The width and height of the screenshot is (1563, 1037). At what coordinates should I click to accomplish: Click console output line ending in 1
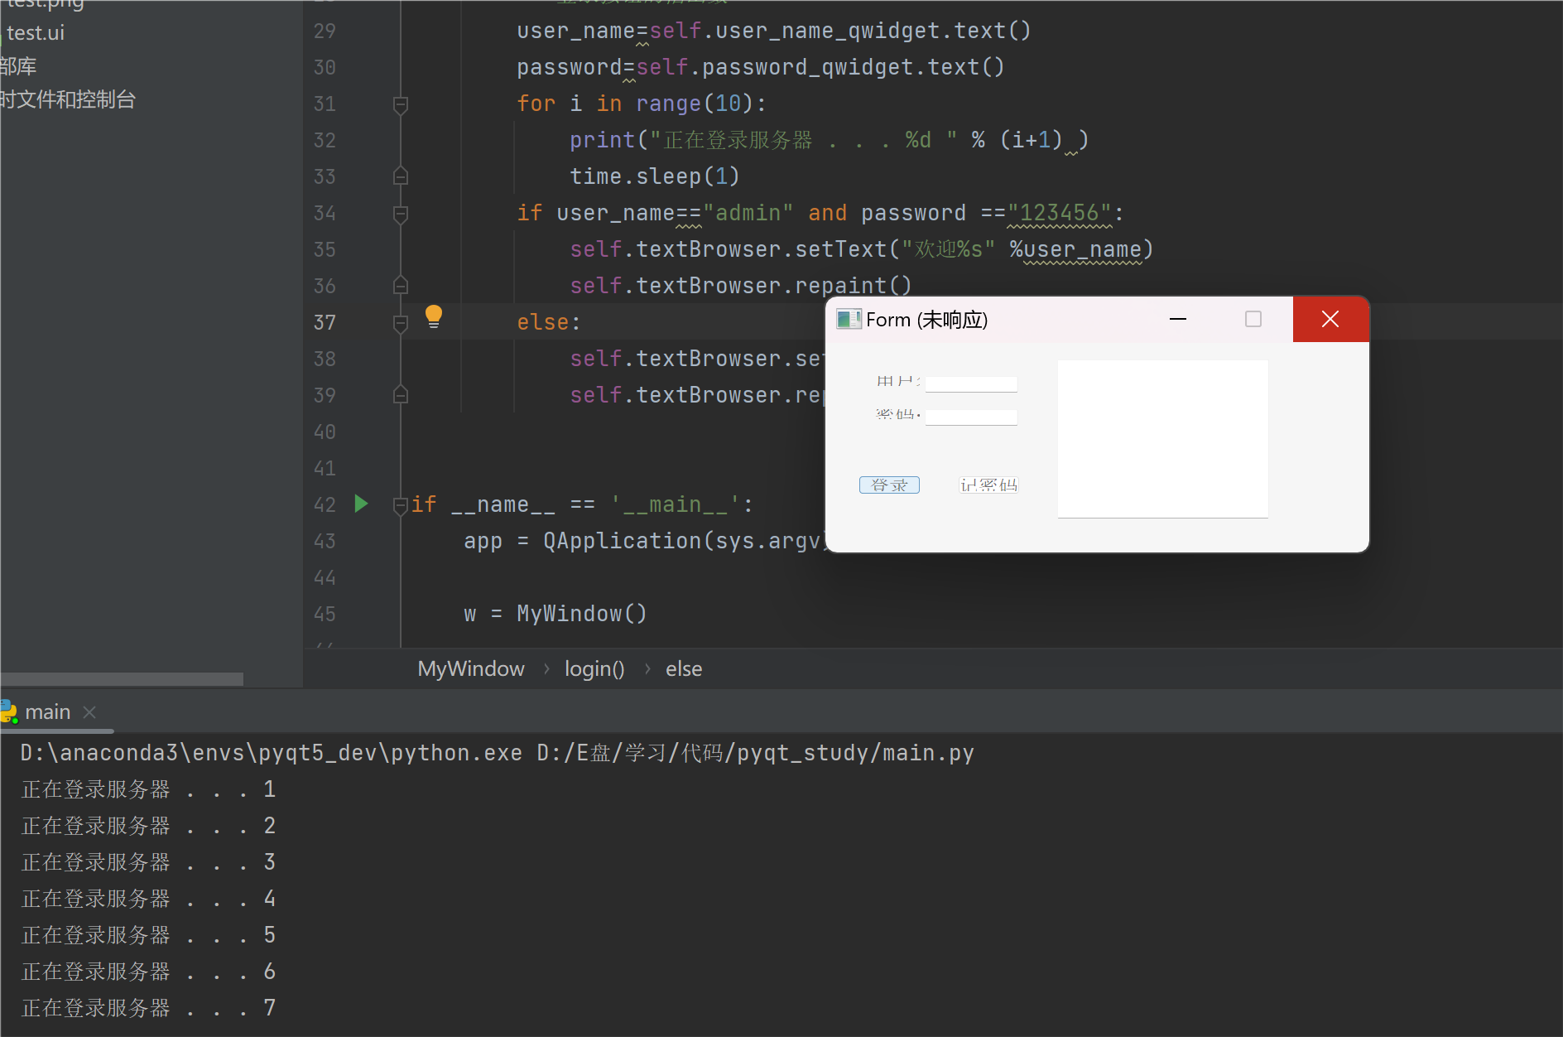148,789
